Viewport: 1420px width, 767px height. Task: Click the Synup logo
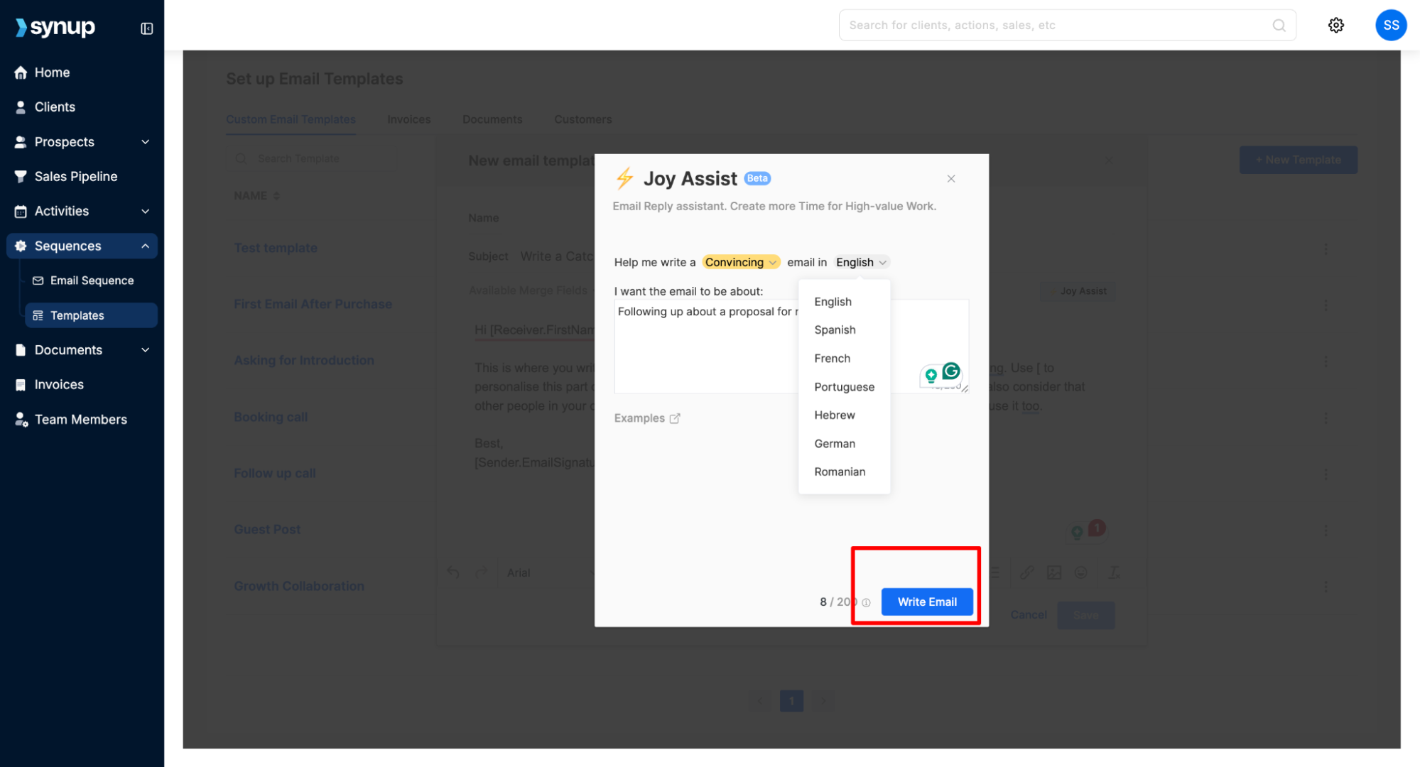[55, 27]
